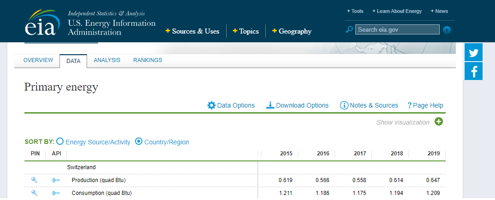Click green plus to show visualization

439,122
